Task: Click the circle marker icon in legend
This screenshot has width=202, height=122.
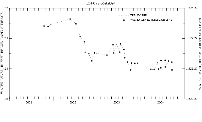Action: click(124, 20)
